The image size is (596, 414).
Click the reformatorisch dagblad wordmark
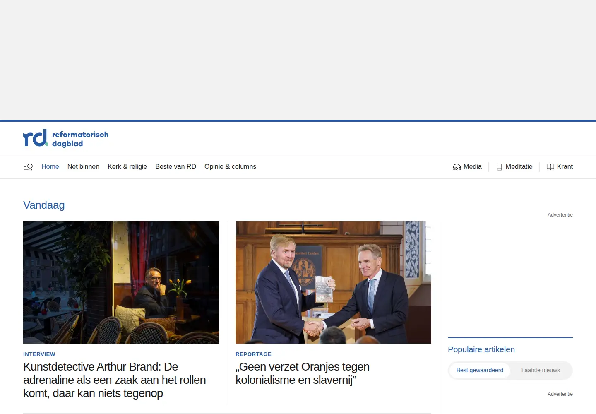click(x=80, y=139)
